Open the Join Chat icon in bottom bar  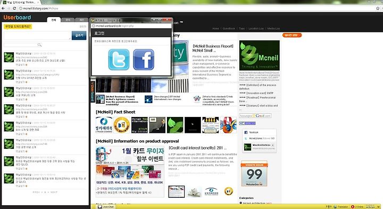point(99,206)
